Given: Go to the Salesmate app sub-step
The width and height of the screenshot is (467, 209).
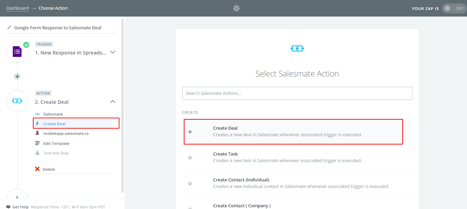Looking at the screenshot, I should [53, 114].
